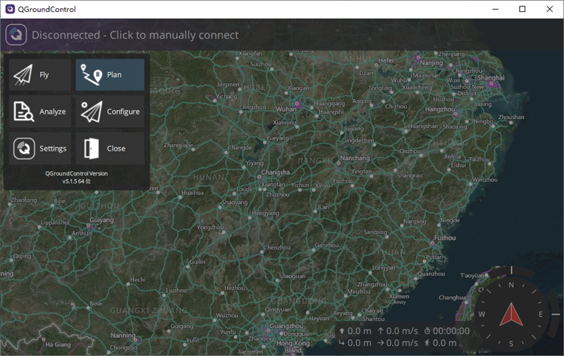Click the QGroundControl logo in toolbar
Screen dimensions: 564x356
pyautogui.click(x=16, y=35)
